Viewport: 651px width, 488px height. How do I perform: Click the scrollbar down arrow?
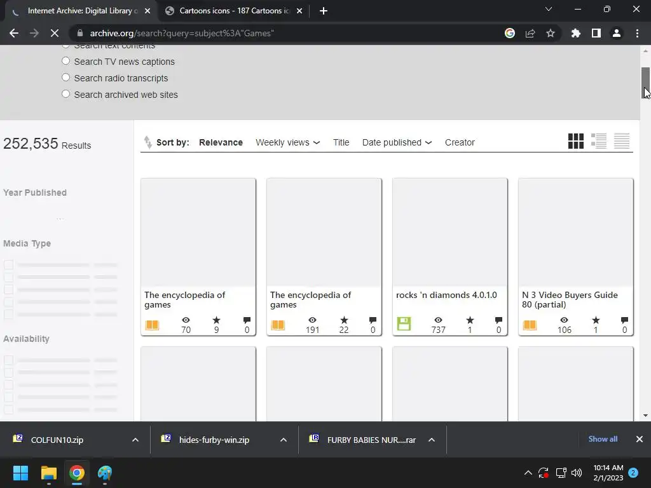(645, 416)
